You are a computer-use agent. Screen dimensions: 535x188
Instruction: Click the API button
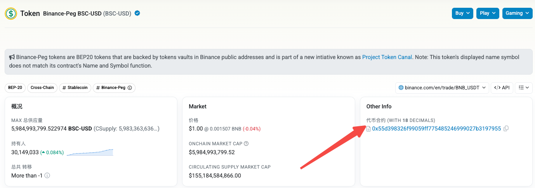tap(502, 88)
